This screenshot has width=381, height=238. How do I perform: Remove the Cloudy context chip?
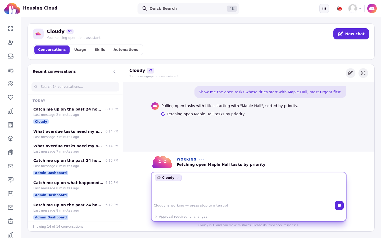pos(178,178)
